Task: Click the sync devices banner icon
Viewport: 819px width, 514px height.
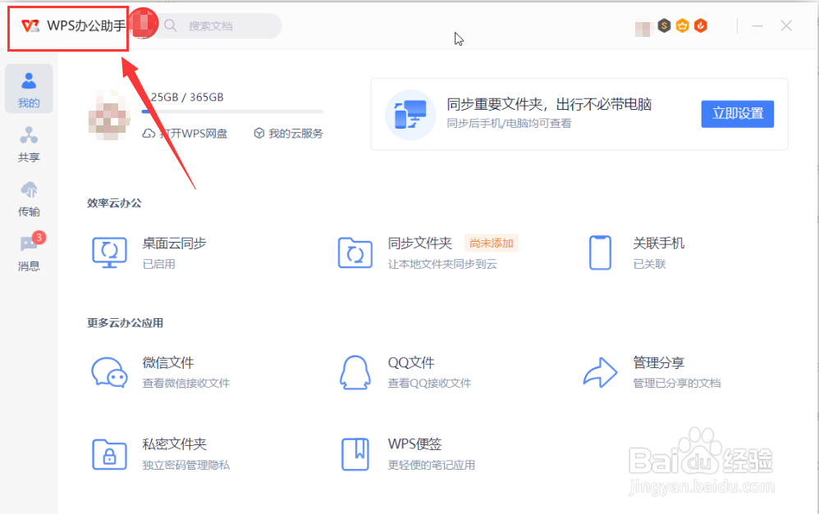Action: coord(410,115)
